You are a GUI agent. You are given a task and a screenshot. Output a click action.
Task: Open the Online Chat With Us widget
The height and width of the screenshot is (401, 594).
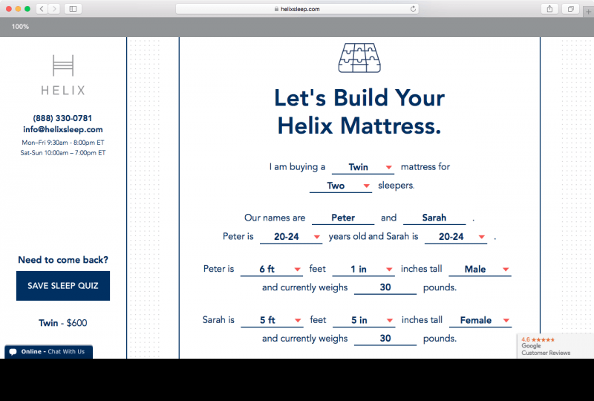[x=48, y=352]
